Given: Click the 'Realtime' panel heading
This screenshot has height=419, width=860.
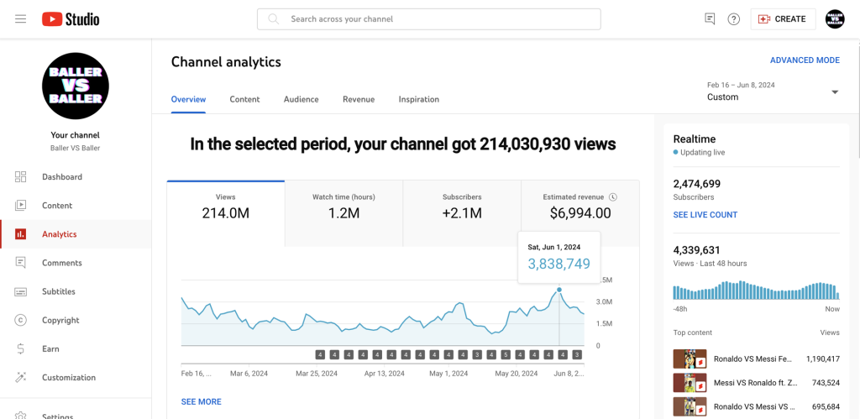Looking at the screenshot, I should click(695, 139).
